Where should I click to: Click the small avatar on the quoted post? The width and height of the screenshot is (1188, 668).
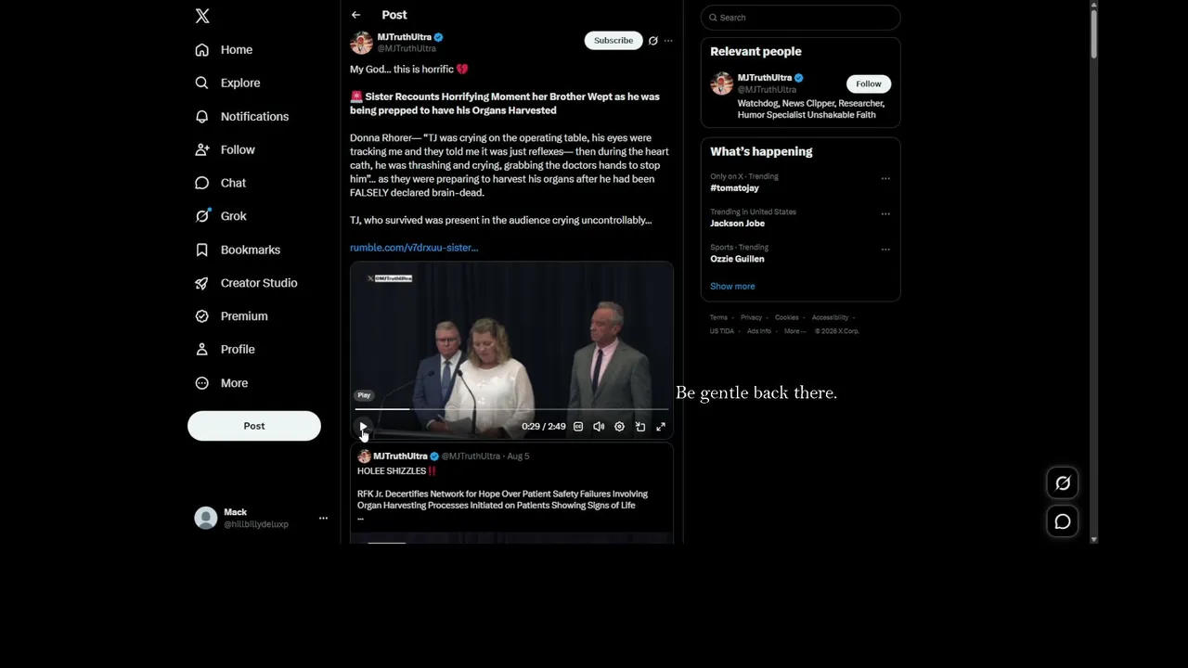pos(364,456)
